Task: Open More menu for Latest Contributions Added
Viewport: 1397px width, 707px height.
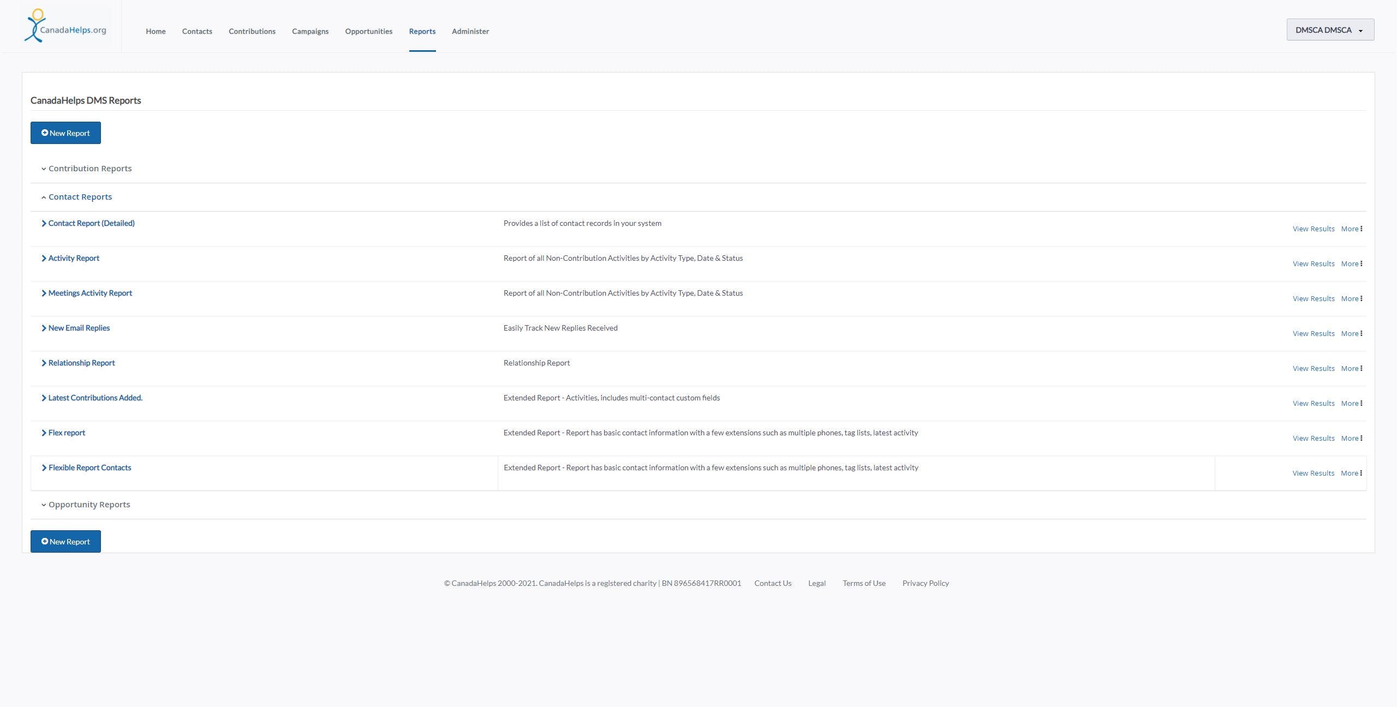Action: [x=1351, y=404]
